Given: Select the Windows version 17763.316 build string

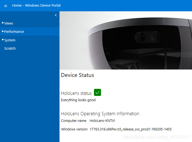Looking at the screenshot, I should [x=131, y=129].
